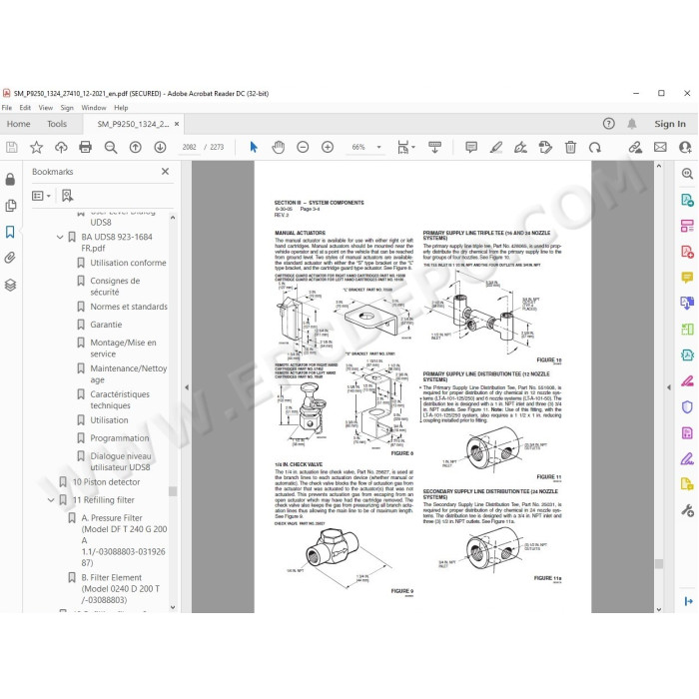Collapse the BA UDS8 923-1684 FR.pdf bookmark
Viewport: 699px width, 699px height.
click(x=60, y=238)
